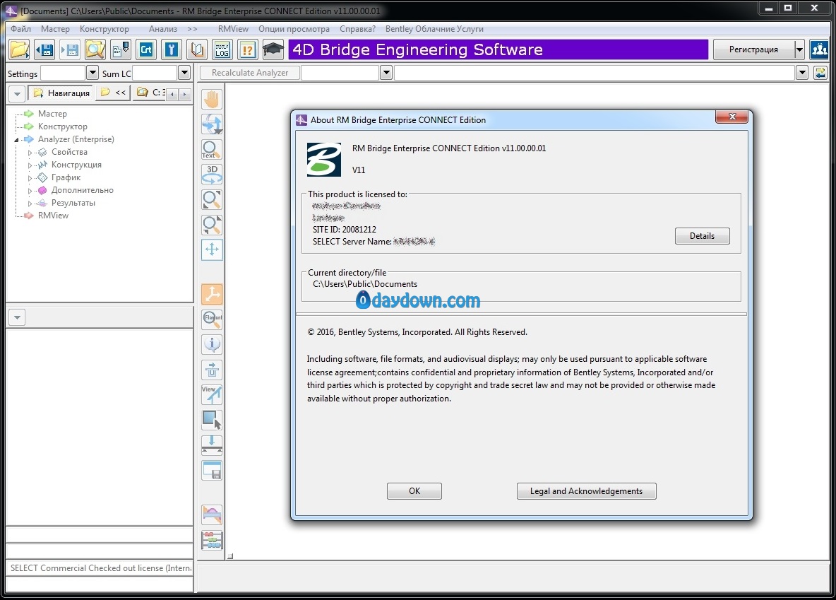Select Мастер in navigation tree

coord(52,114)
